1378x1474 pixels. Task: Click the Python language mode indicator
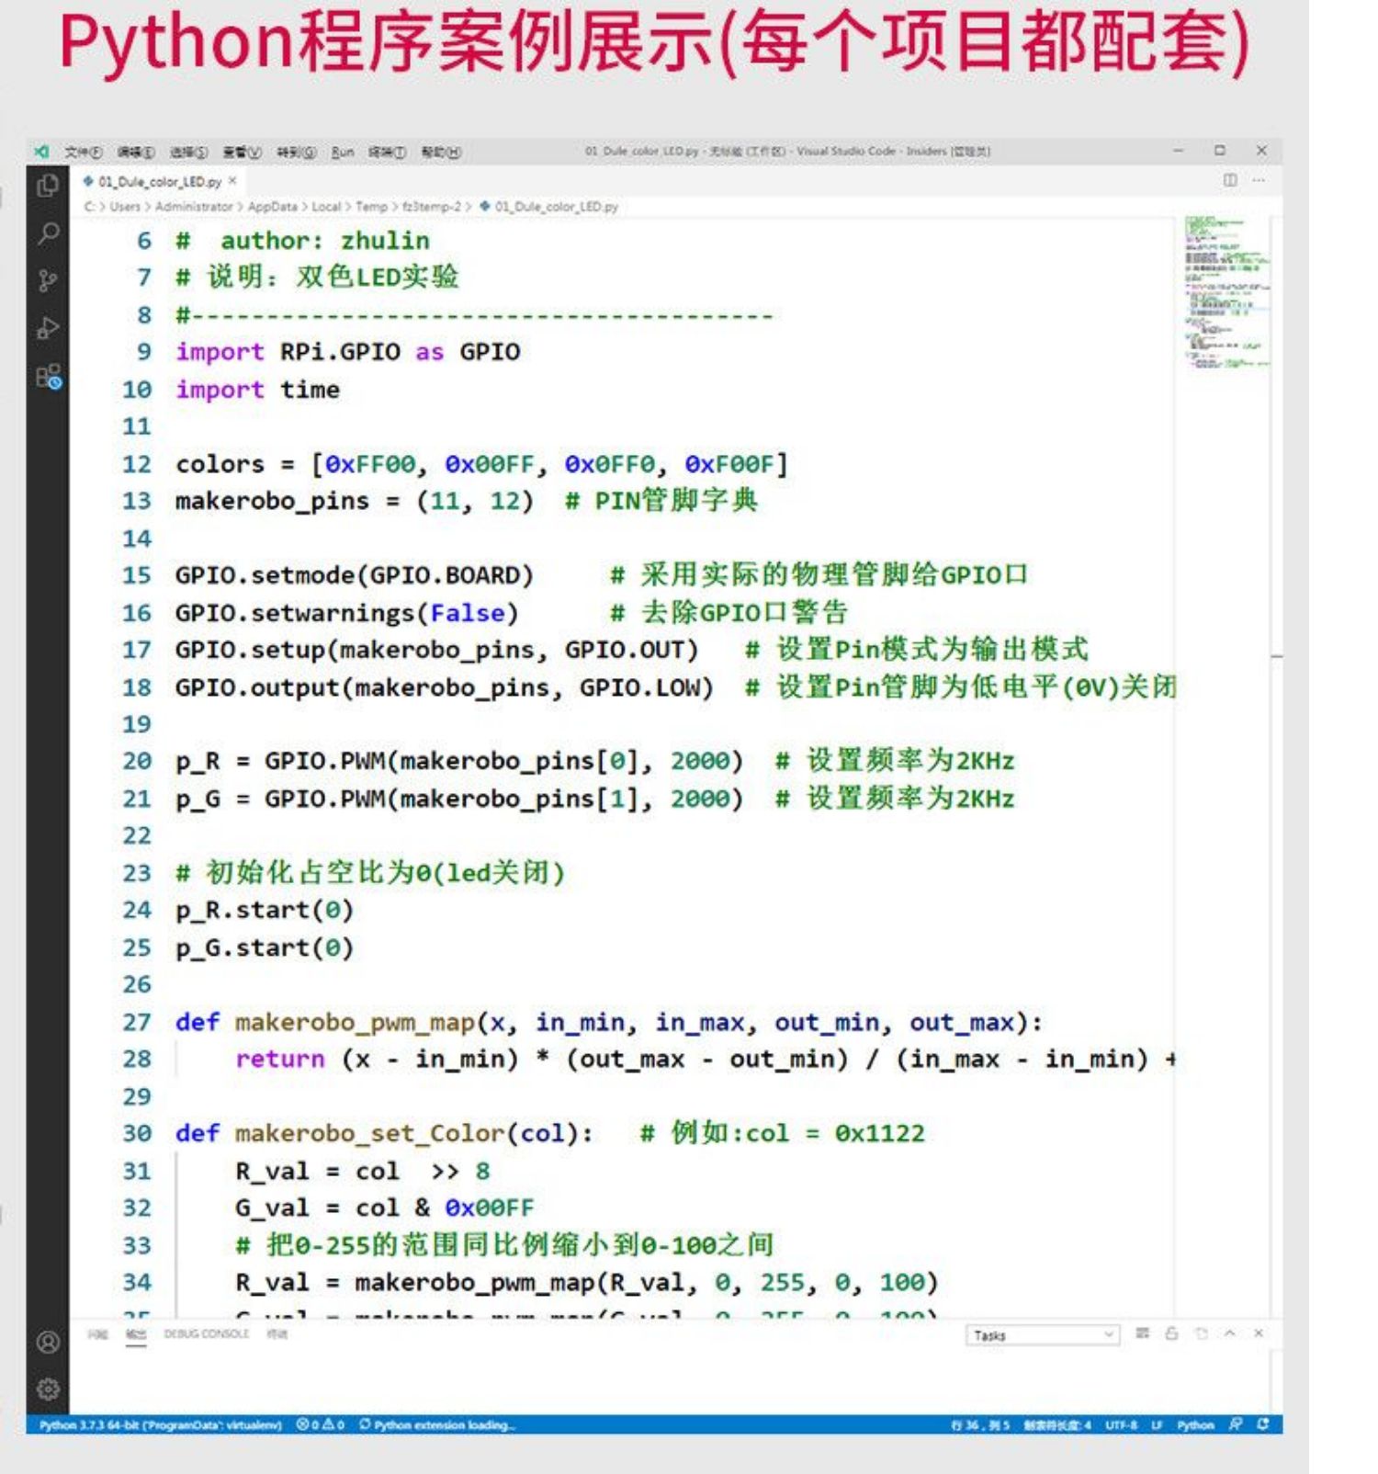tap(1195, 1425)
